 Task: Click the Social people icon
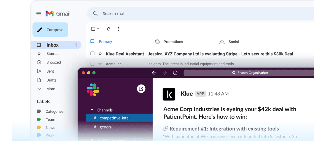(x=222, y=42)
